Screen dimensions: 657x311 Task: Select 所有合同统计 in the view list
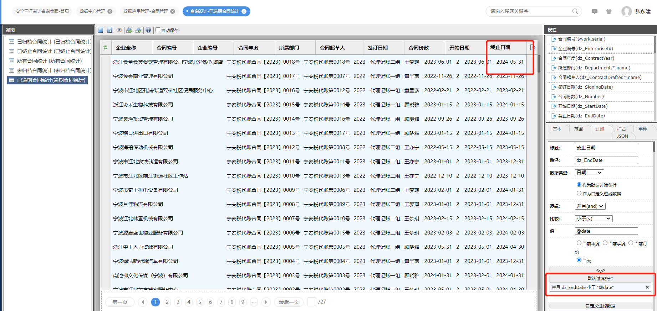tap(49, 61)
